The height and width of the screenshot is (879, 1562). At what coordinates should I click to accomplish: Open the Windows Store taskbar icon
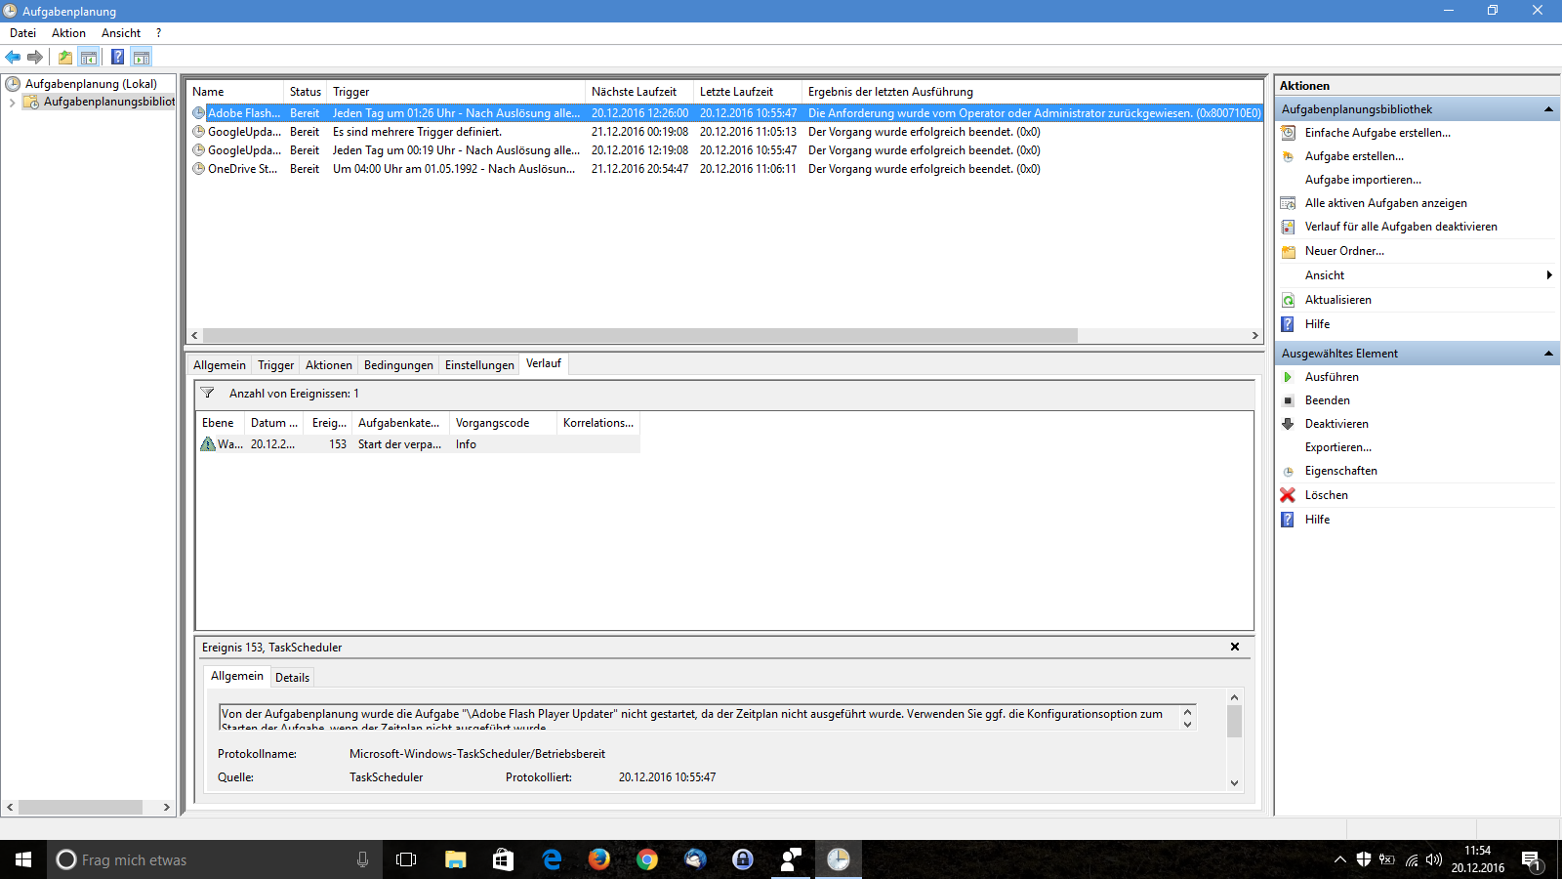[x=503, y=859]
